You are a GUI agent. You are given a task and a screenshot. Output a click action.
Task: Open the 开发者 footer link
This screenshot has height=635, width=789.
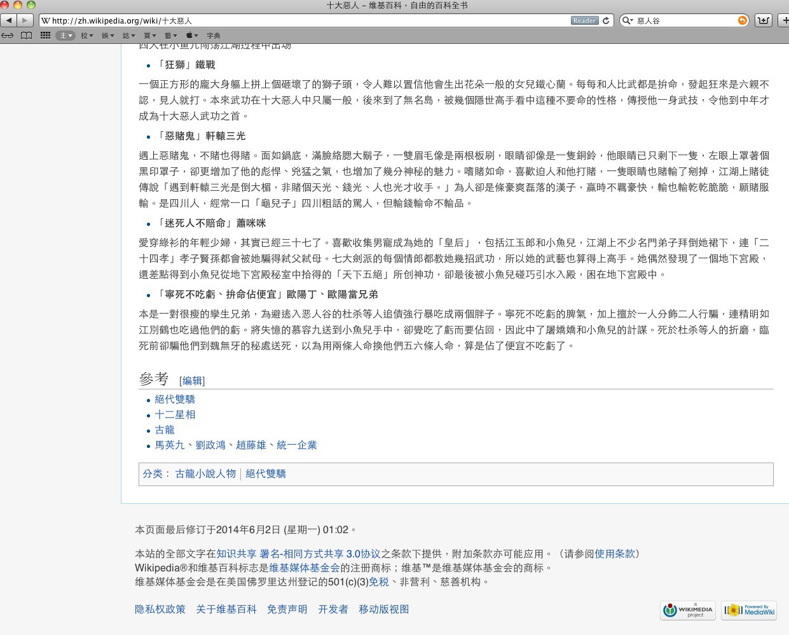[333, 609]
